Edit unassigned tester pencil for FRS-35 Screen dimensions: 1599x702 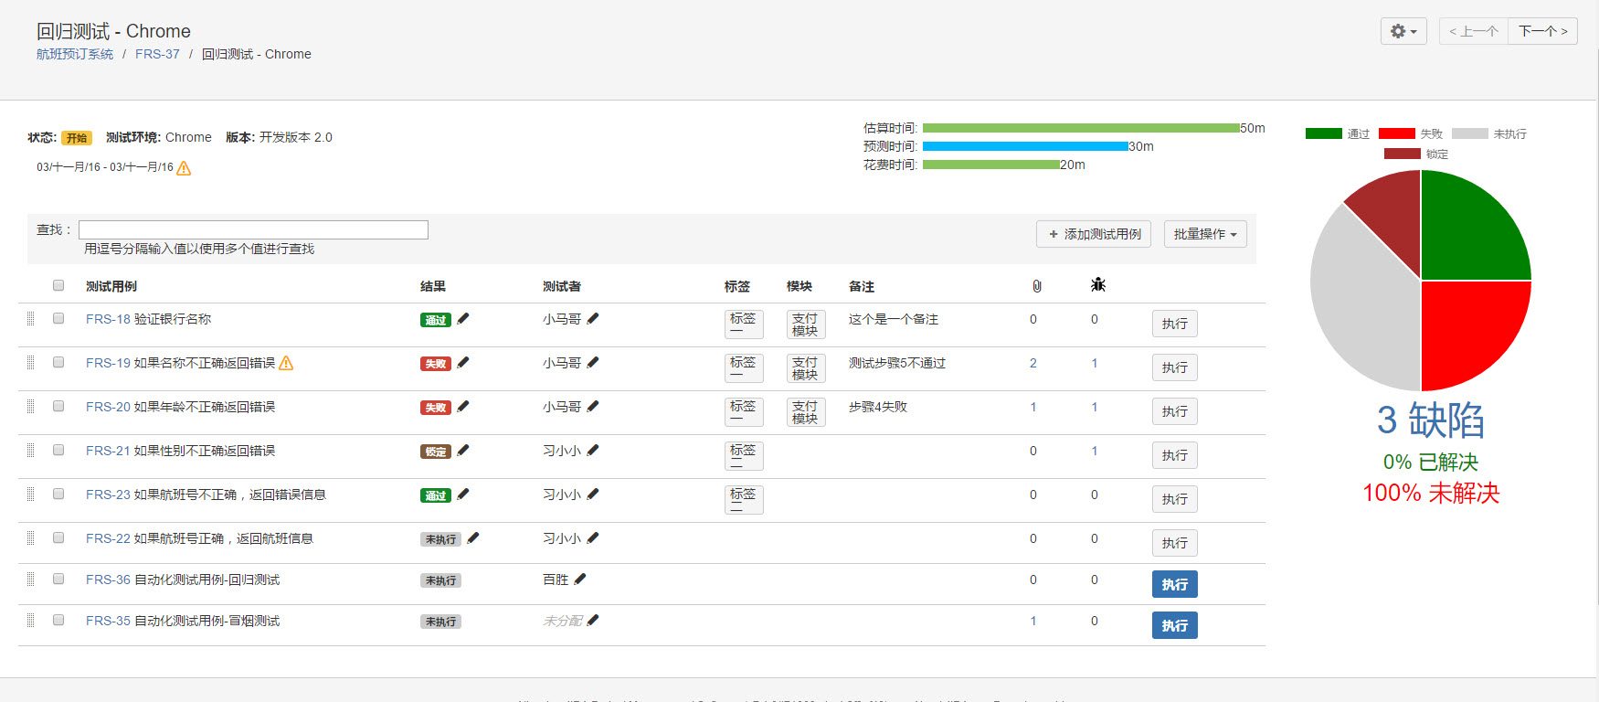pos(593,620)
